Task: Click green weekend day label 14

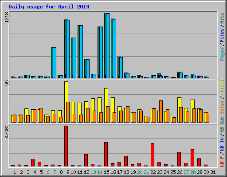Action: click(100, 172)
